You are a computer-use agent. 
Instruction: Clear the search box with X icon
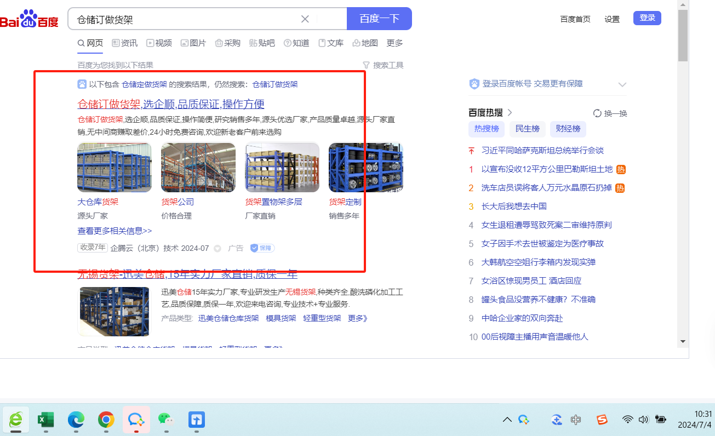click(x=305, y=19)
